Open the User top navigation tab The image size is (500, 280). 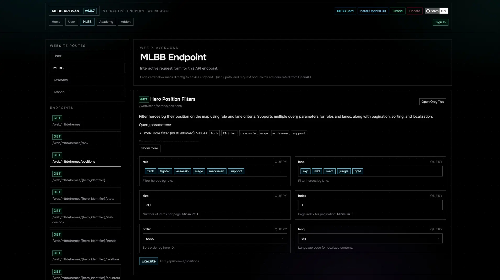71,22
